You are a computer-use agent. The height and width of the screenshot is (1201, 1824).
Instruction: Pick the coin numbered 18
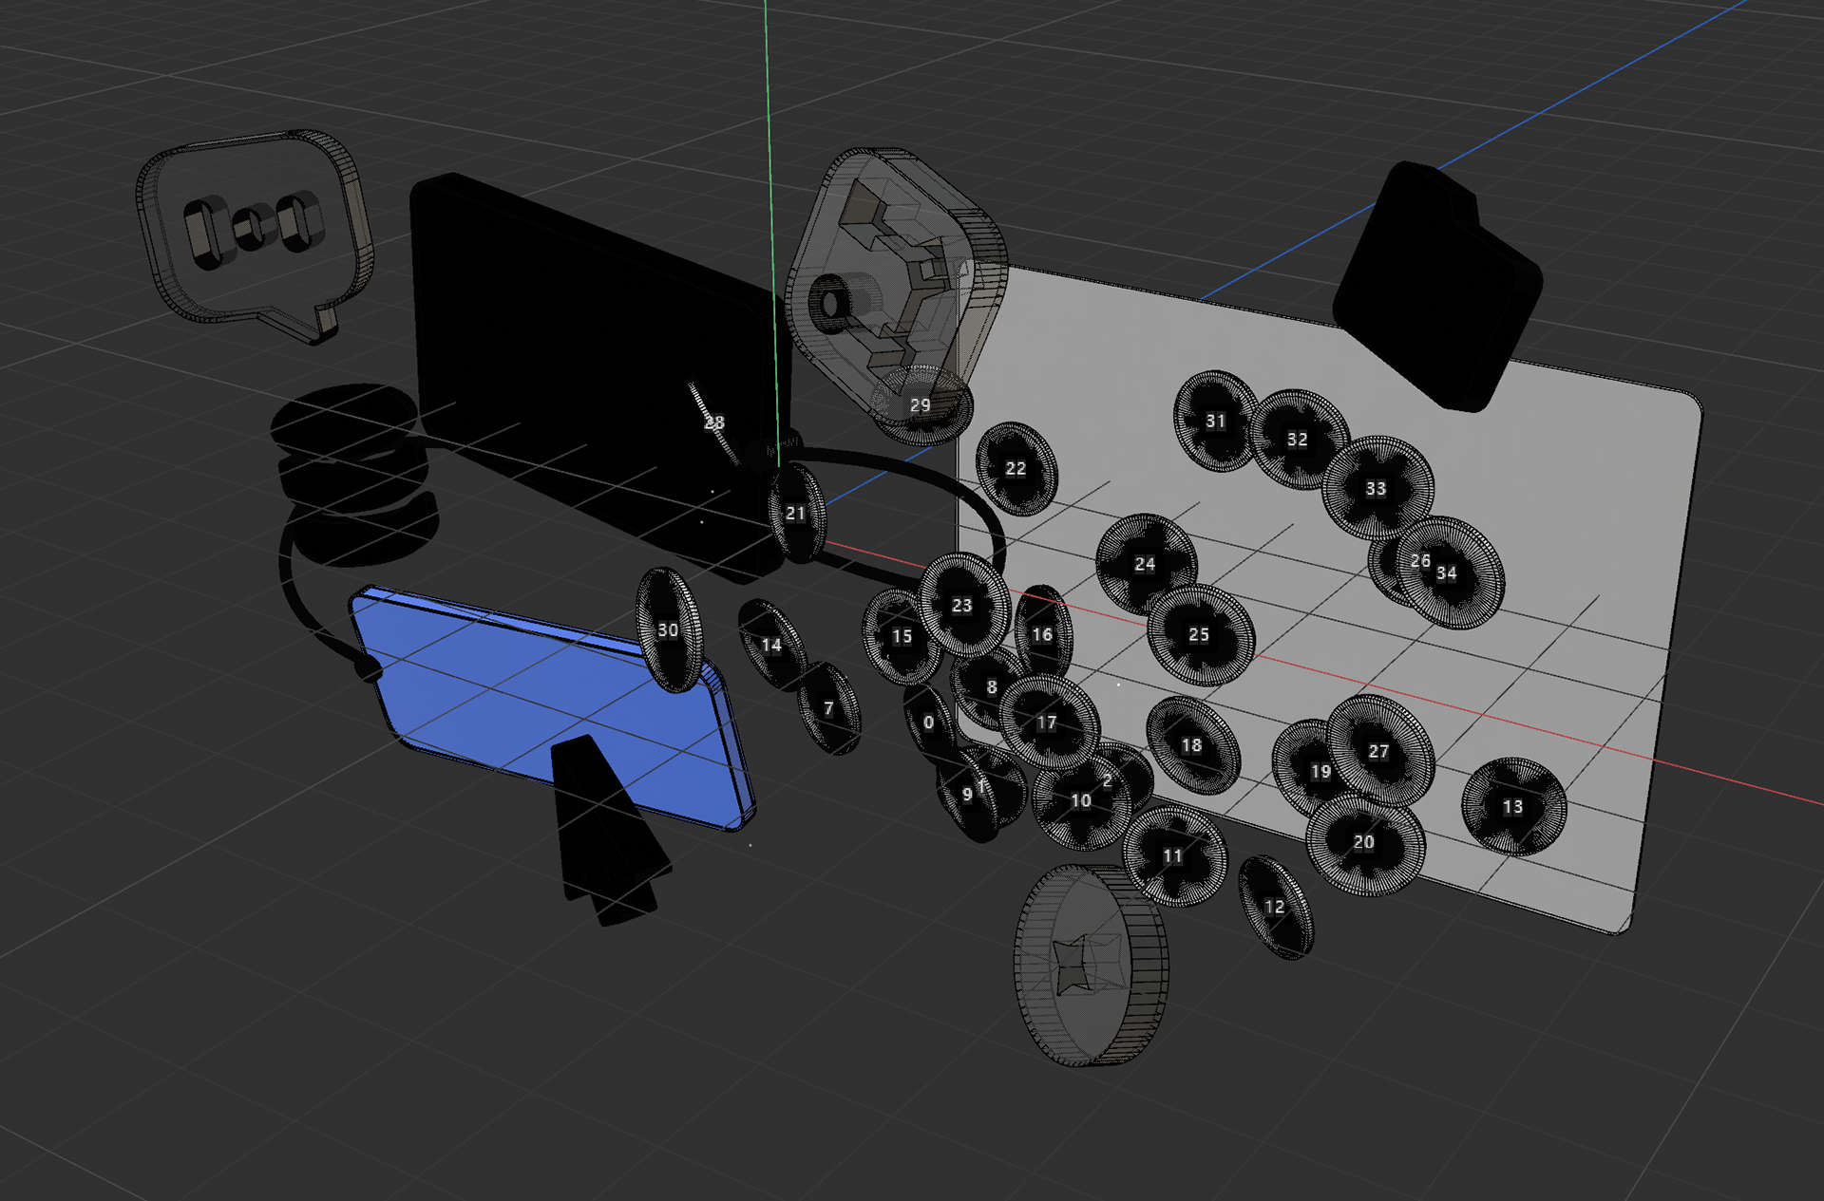coord(1191,746)
